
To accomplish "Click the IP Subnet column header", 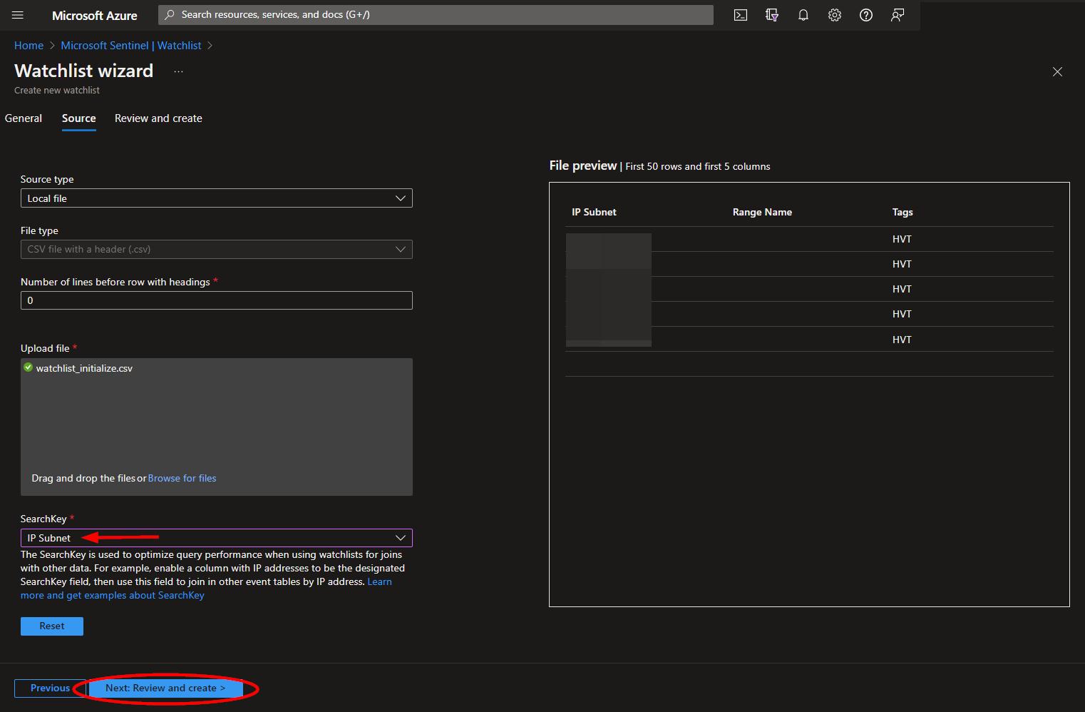I will coord(594,212).
